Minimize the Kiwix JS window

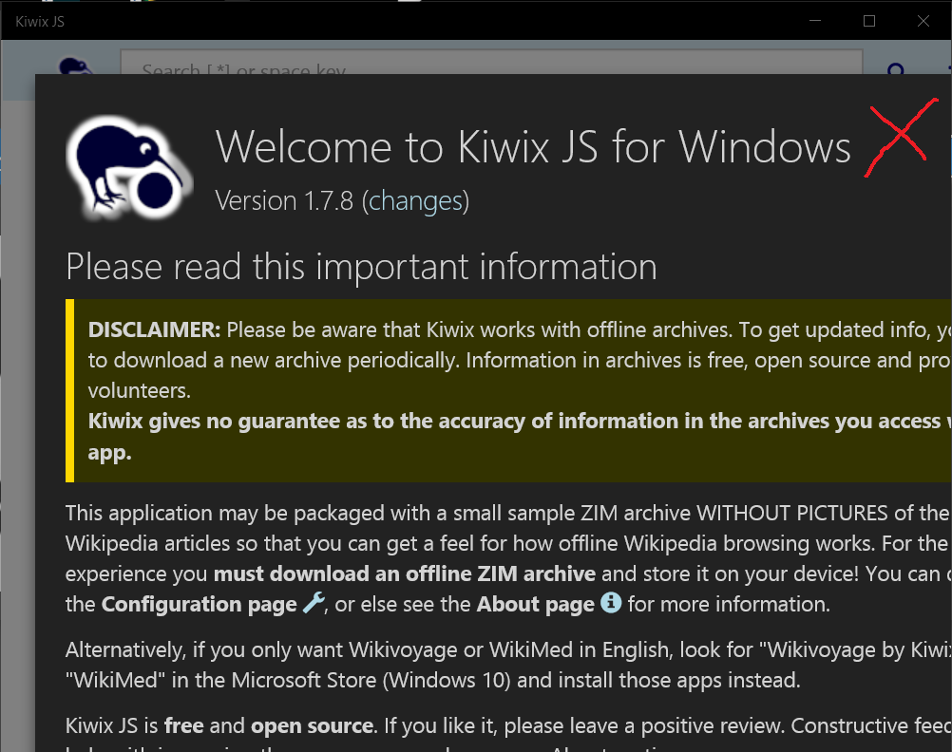[814, 20]
